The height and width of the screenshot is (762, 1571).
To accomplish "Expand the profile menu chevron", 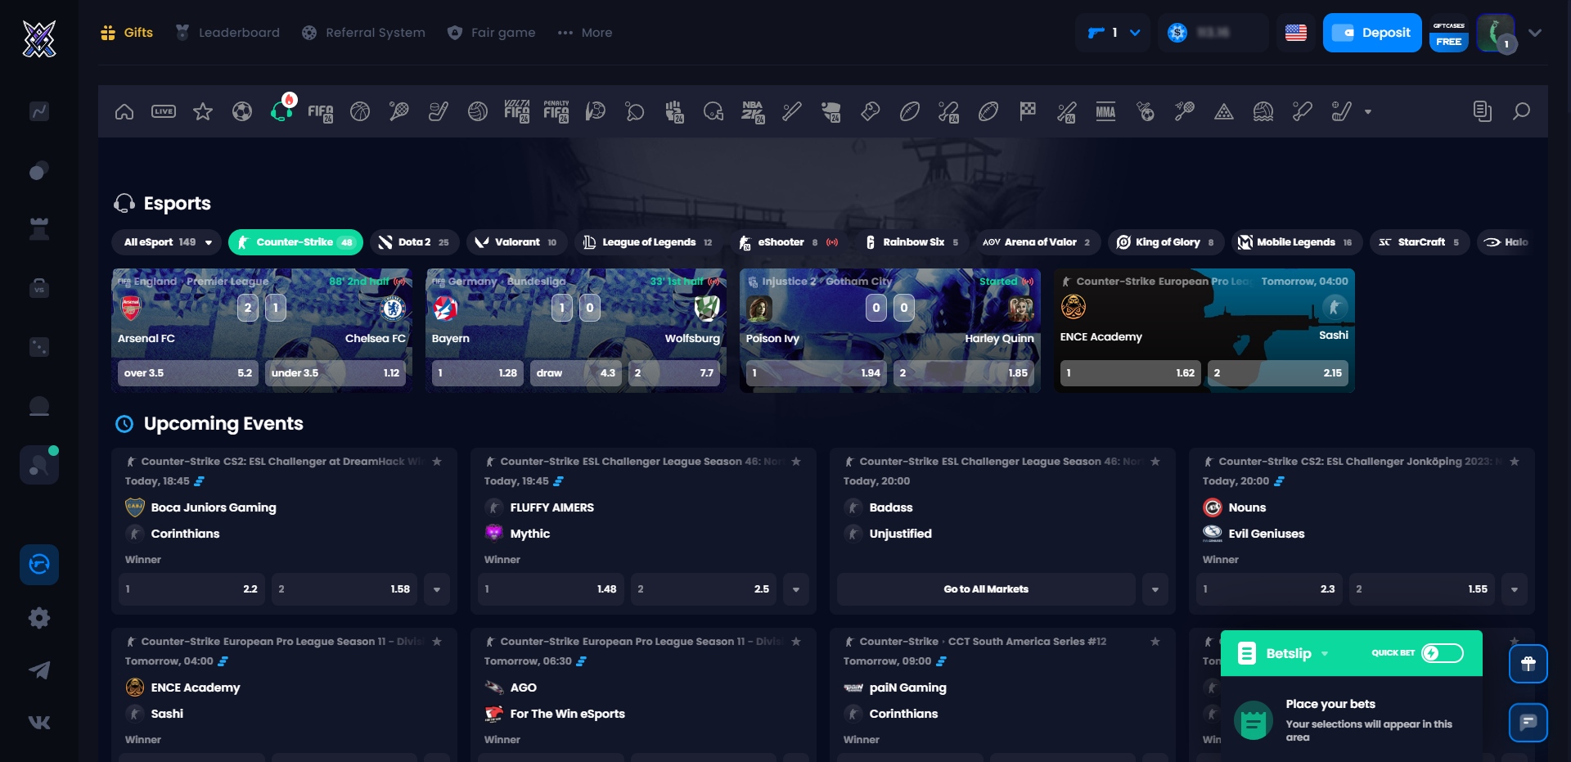I will point(1535,33).
